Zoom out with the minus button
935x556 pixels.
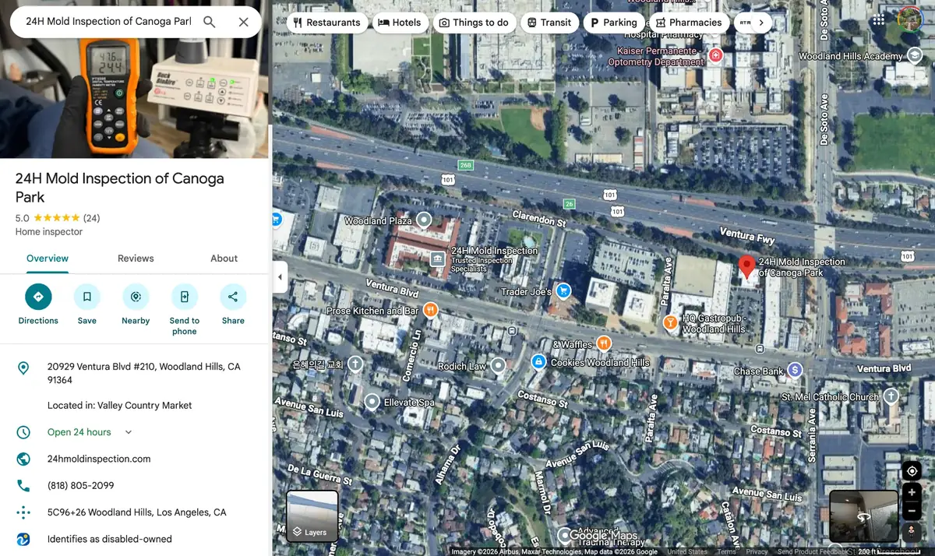point(912,512)
